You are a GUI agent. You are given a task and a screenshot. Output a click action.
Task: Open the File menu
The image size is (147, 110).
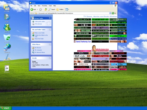tap(31, 6)
